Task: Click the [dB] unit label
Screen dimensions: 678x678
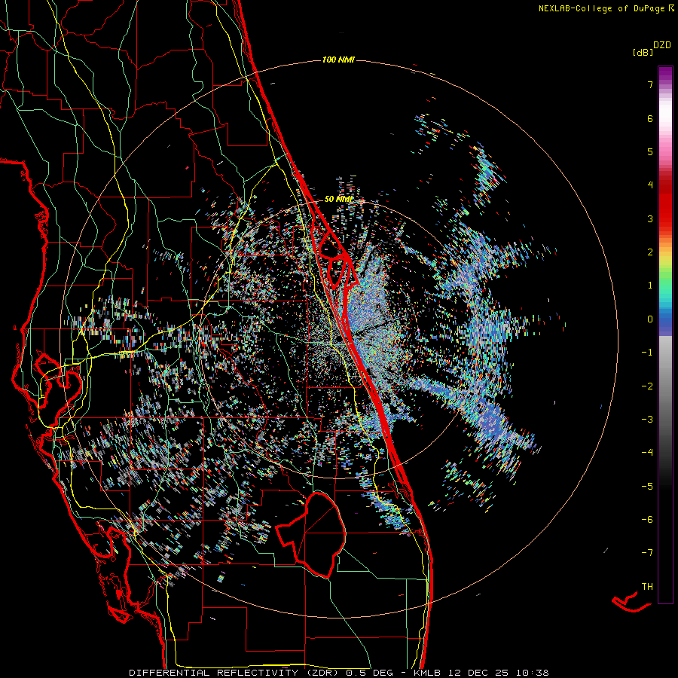Action: click(643, 53)
